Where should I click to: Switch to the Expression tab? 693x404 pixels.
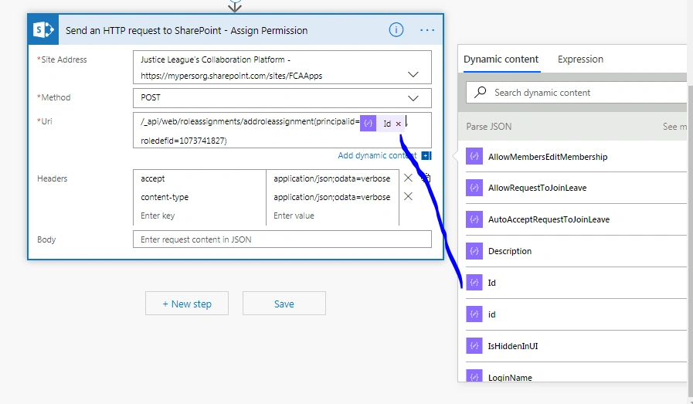pos(580,59)
